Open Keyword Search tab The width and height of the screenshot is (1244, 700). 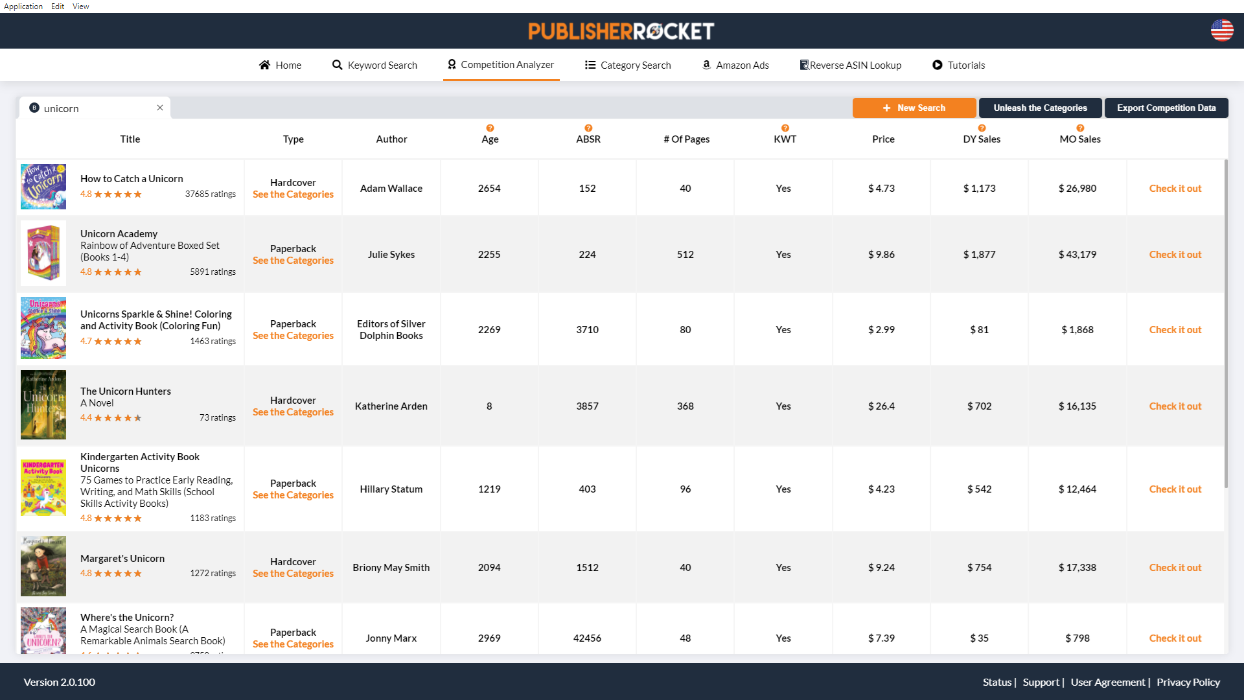(x=374, y=65)
